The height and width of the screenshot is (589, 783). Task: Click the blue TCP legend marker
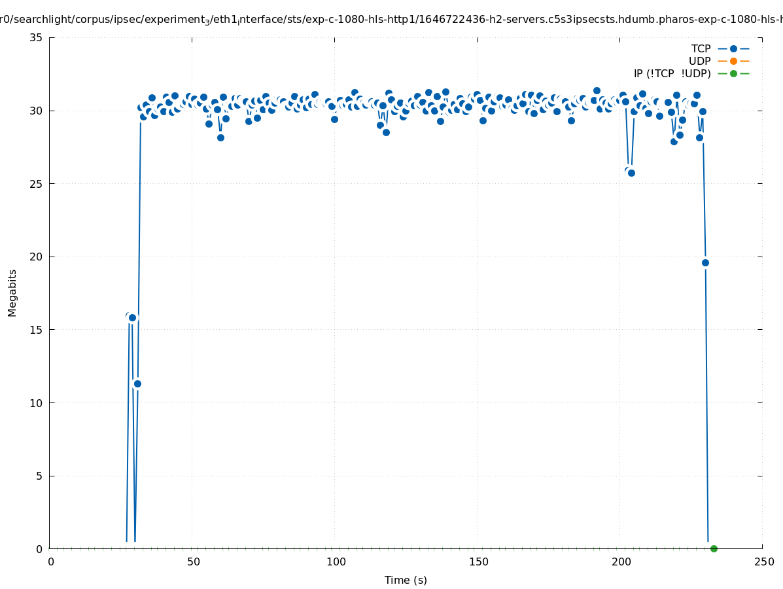point(733,48)
